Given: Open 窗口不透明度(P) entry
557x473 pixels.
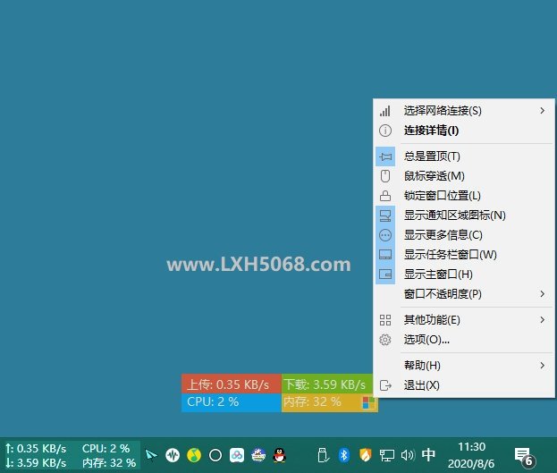Looking at the screenshot, I should 464,294.
